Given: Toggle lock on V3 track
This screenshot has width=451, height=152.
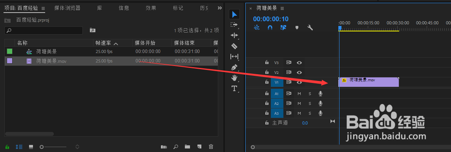Looking at the screenshot, I should 267,62.
